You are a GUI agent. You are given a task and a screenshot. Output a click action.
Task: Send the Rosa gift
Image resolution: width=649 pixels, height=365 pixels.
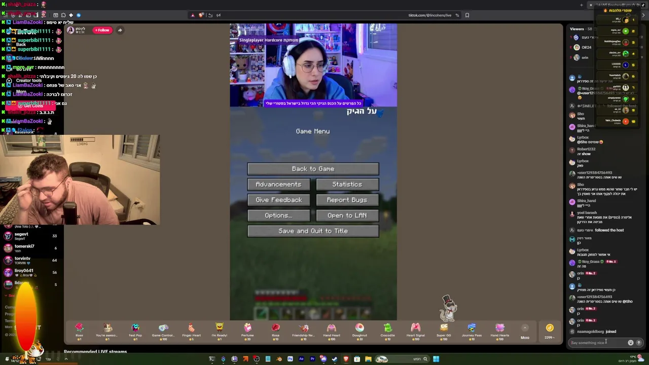pos(275,331)
